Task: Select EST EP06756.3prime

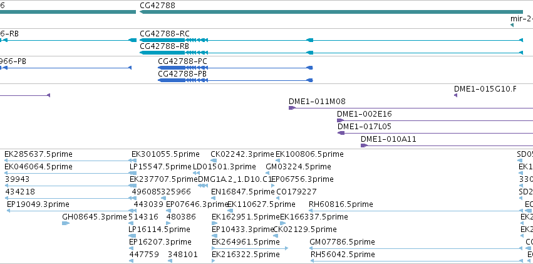Action: click(303, 179)
